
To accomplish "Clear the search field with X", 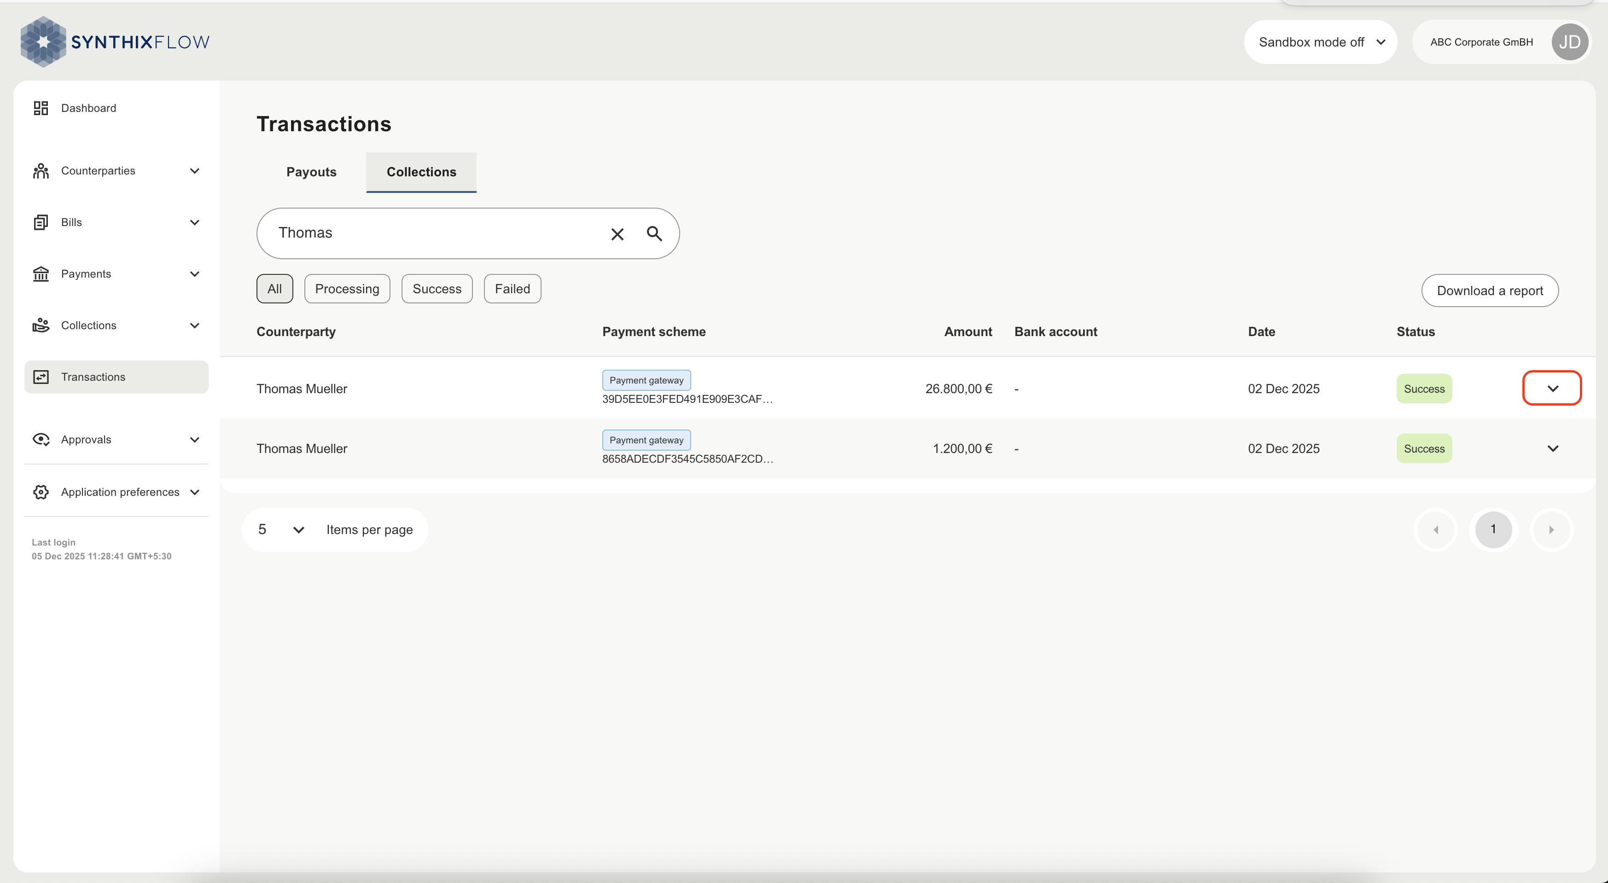I will pos(618,234).
